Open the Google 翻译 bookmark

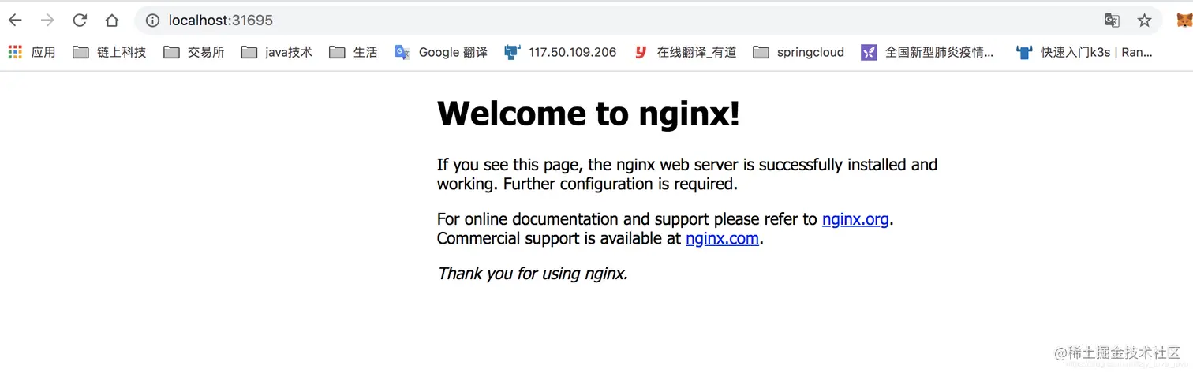441,52
